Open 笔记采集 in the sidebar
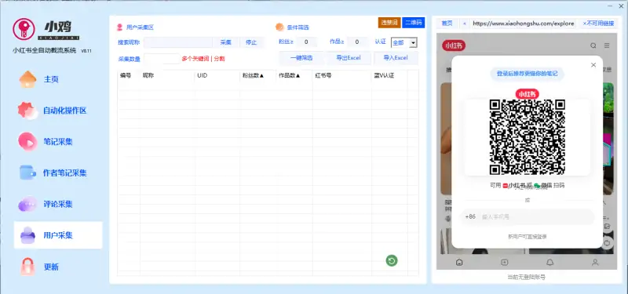 57,142
